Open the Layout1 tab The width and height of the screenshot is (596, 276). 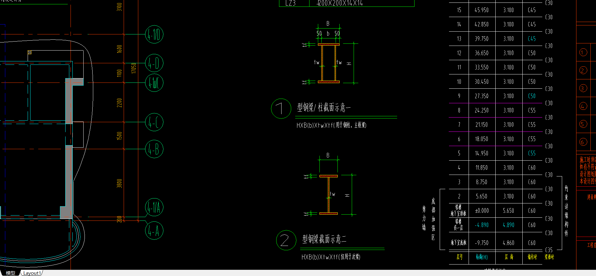(32, 273)
